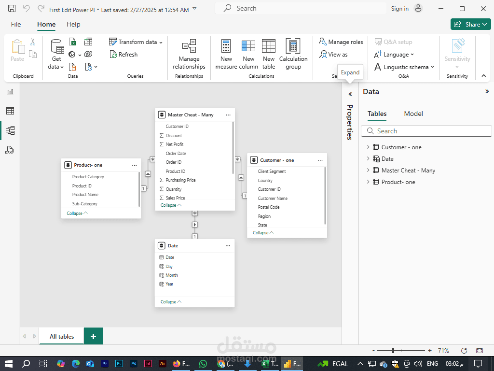Open the Linguistic schema dropdown
This screenshot has width=494, height=371.
404,67
